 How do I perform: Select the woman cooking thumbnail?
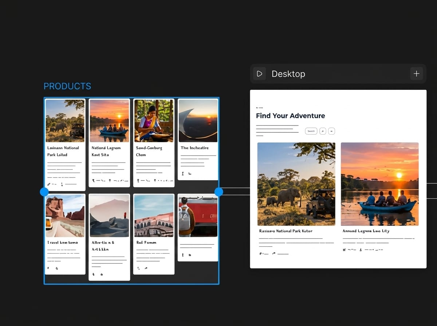click(x=154, y=121)
